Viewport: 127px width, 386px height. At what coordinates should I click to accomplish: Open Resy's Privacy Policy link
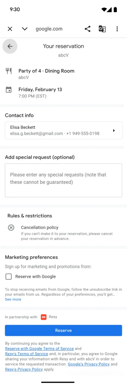tap(24, 370)
